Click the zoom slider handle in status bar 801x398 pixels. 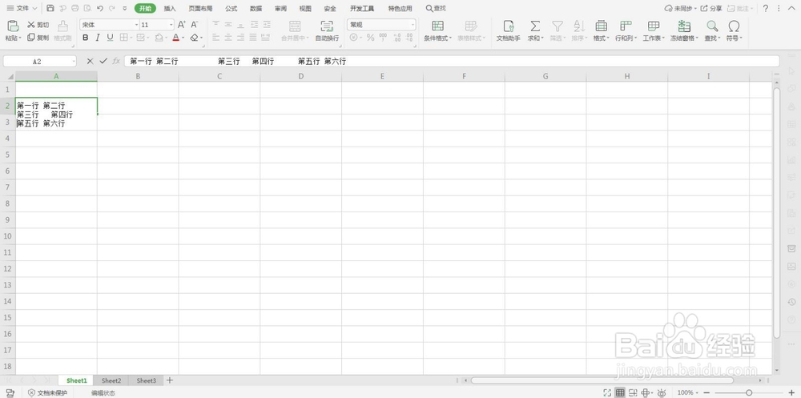[x=749, y=392]
